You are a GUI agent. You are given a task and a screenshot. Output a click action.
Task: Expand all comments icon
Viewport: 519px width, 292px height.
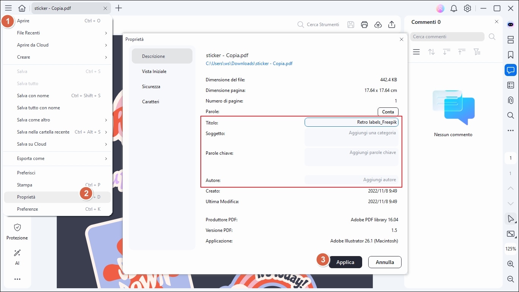(462, 52)
